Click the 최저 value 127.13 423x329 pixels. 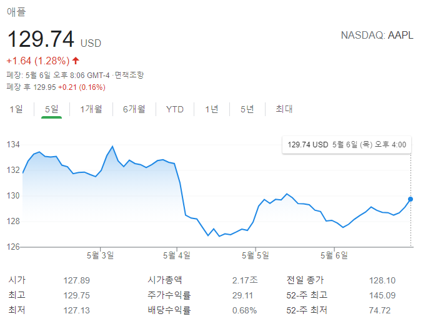pos(77,310)
